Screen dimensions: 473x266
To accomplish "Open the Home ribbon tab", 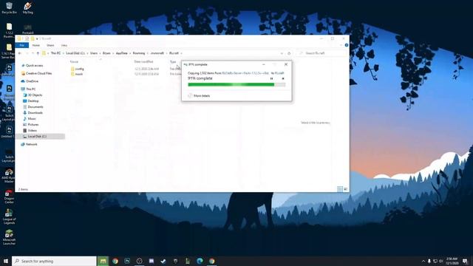I will click(36, 45).
